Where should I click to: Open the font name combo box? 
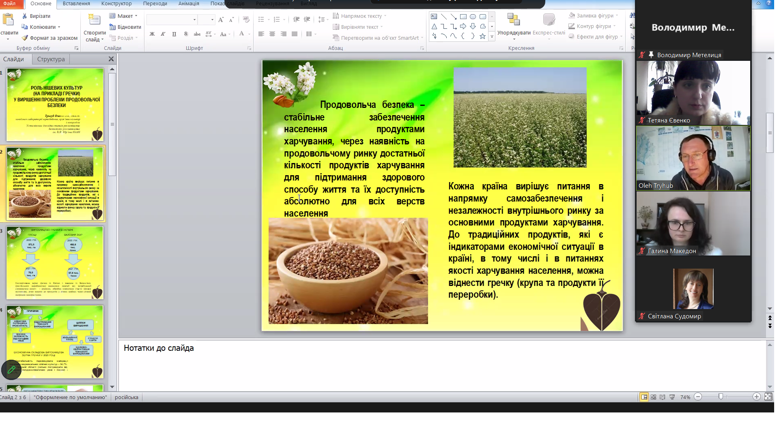point(172,19)
